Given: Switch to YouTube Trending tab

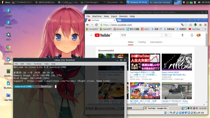Looking at the screenshot, I should [142, 42].
